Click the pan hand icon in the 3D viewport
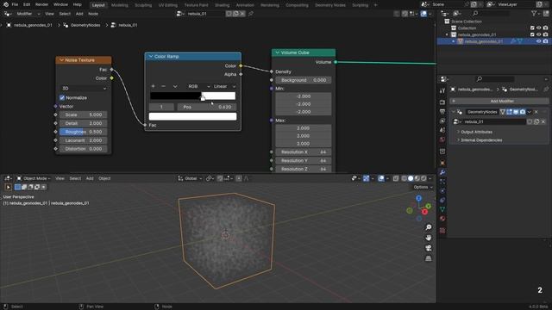Screen dimensions: 552x310 (429, 238)
